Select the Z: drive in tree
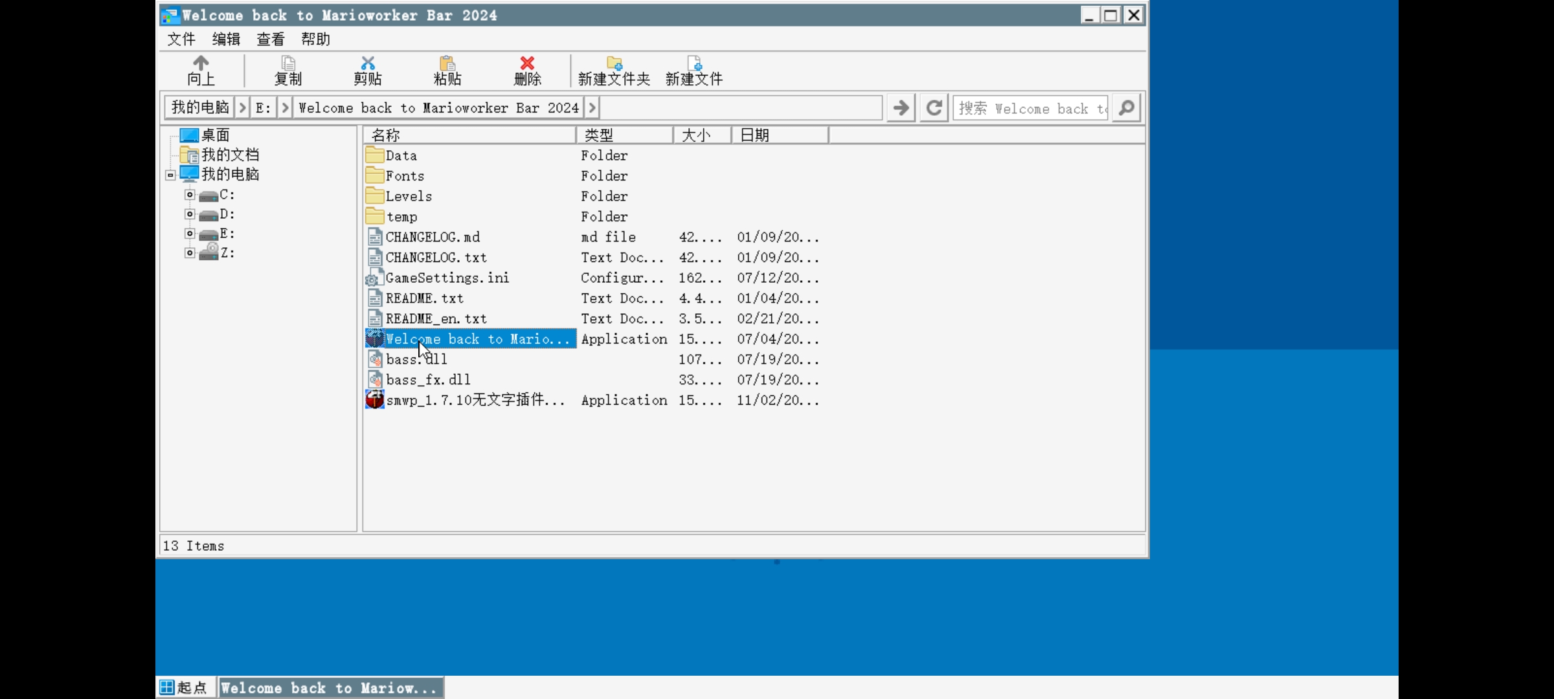 tap(227, 252)
